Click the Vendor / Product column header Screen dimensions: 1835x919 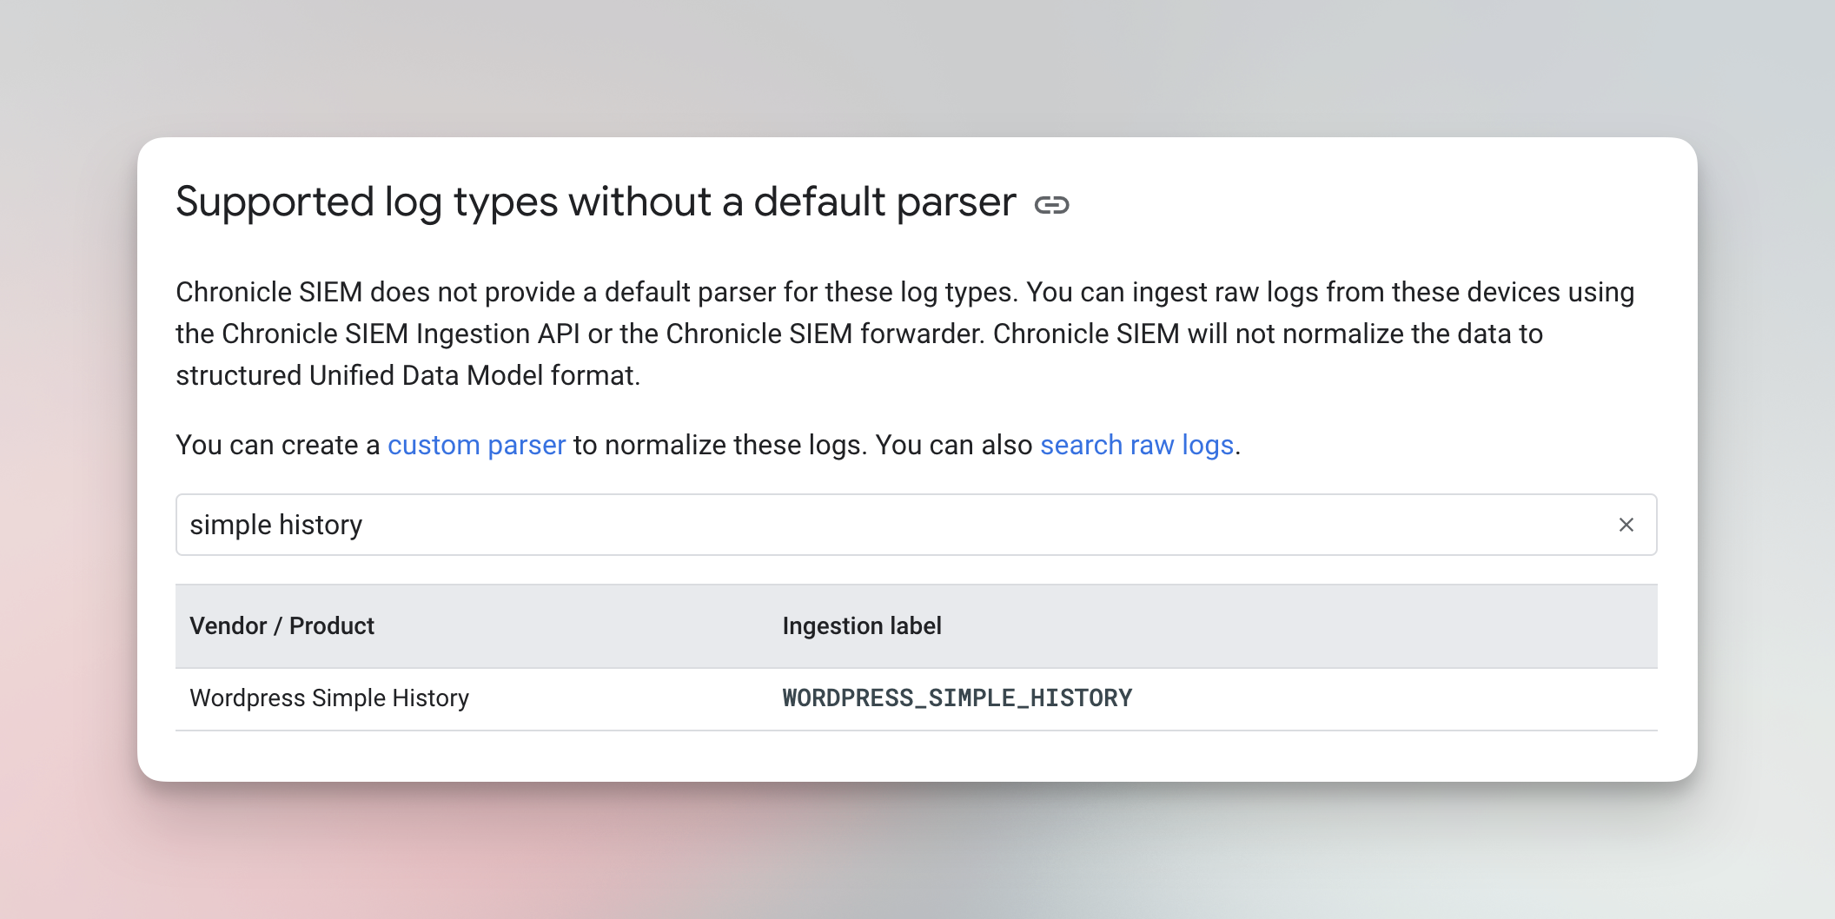(282, 625)
